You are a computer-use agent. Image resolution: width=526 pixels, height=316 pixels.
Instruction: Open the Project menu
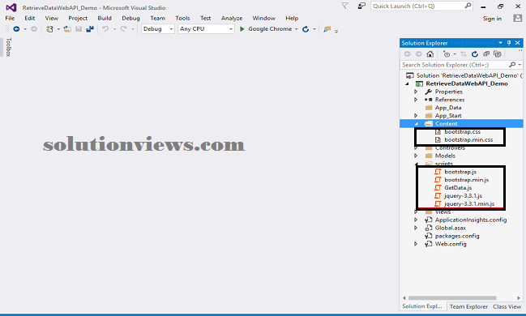click(78, 18)
